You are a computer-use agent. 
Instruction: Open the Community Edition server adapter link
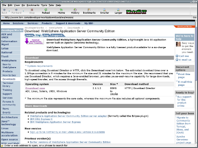click(68, 116)
